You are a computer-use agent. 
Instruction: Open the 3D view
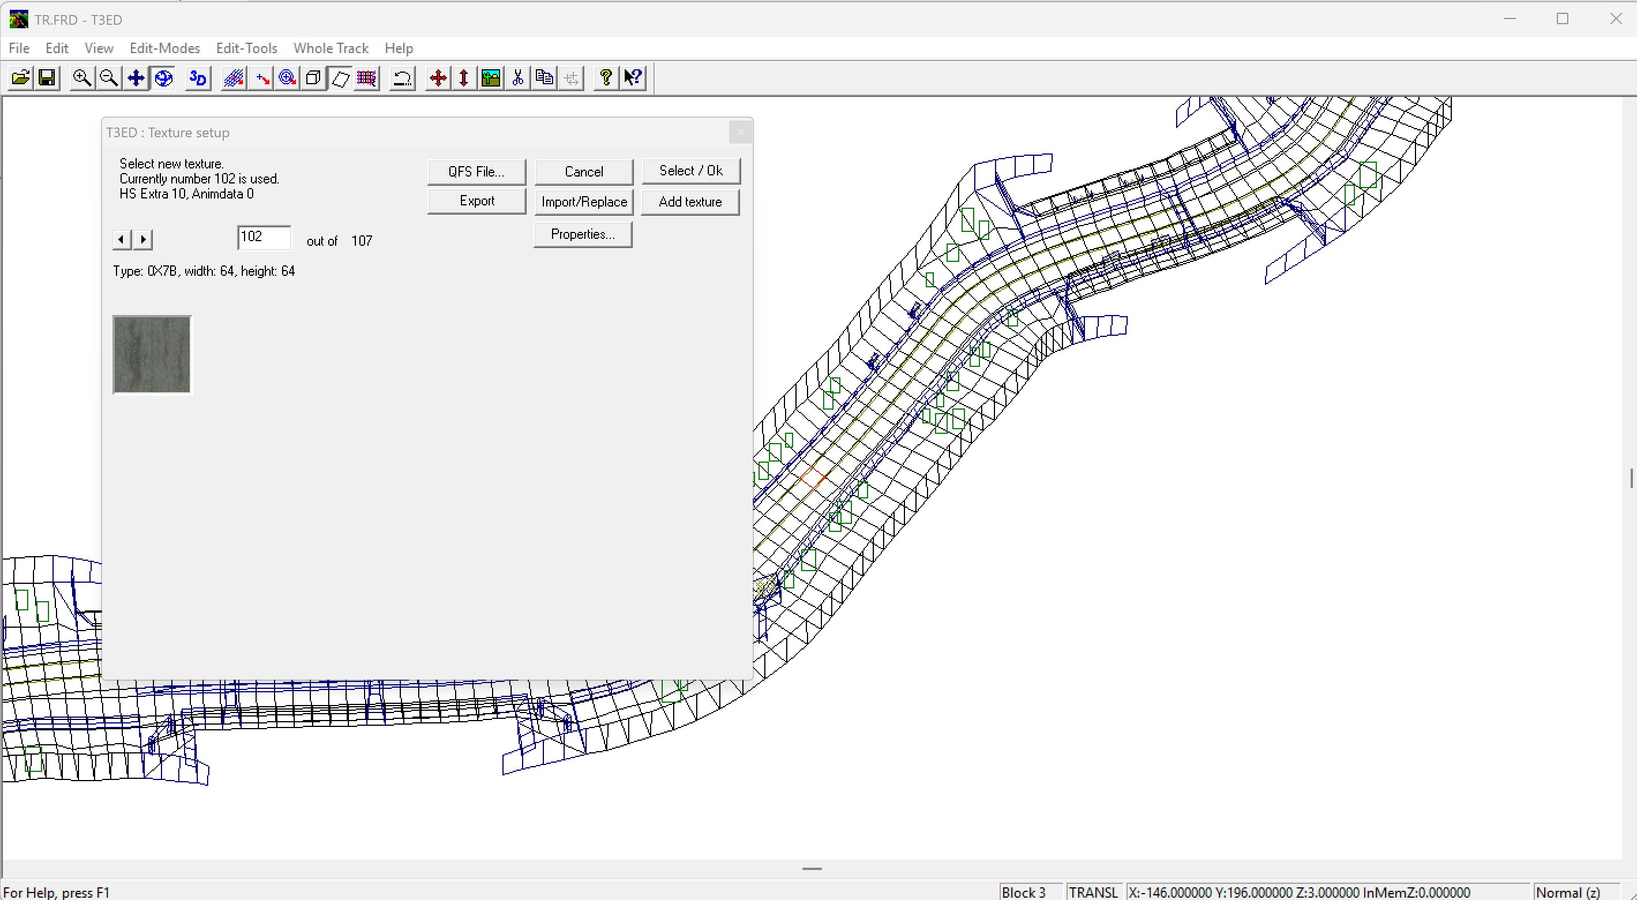[198, 78]
